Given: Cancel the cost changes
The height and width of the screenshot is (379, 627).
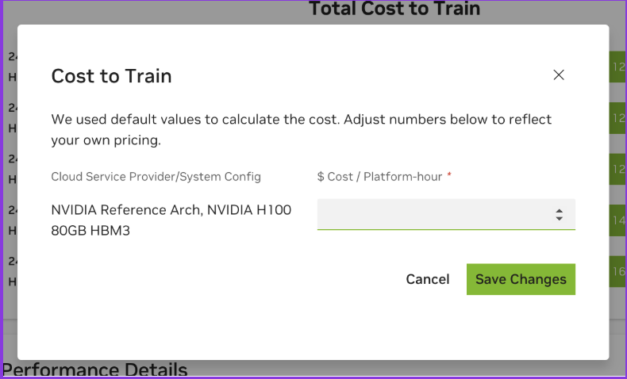Looking at the screenshot, I should tap(428, 279).
